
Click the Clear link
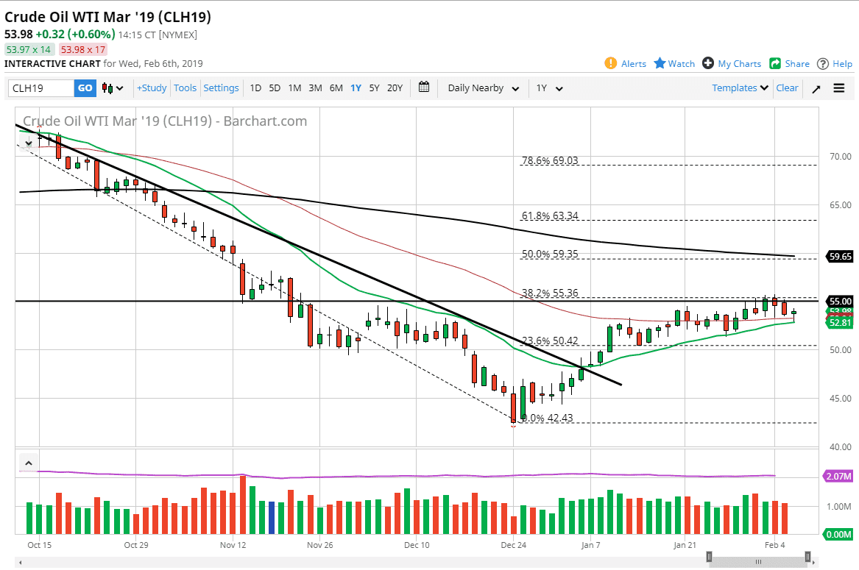point(787,88)
